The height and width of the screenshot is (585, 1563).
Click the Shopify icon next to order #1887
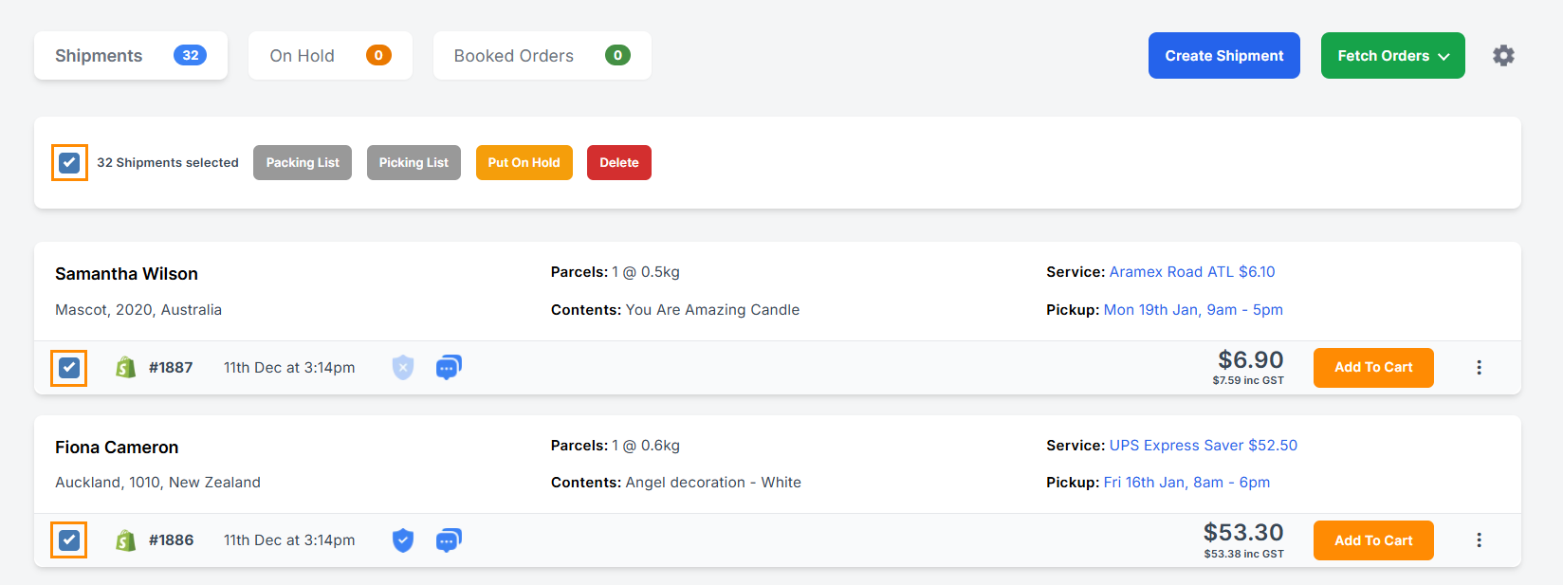click(x=126, y=367)
